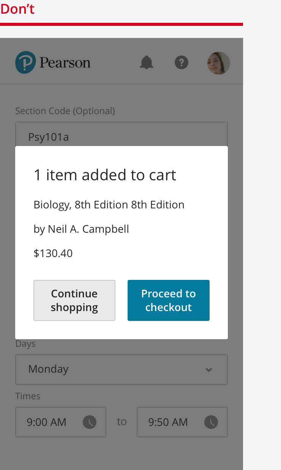Click the clock icon in 9:00 AM field
281x470 pixels.
(x=90, y=422)
